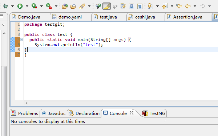Start debugging with the green bug icon
The image size is (218, 136).
point(6,6)
